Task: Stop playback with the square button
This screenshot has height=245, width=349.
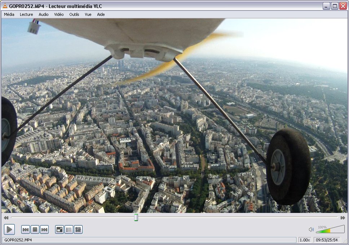Action: pyautogui.click(x=35, y=230)
